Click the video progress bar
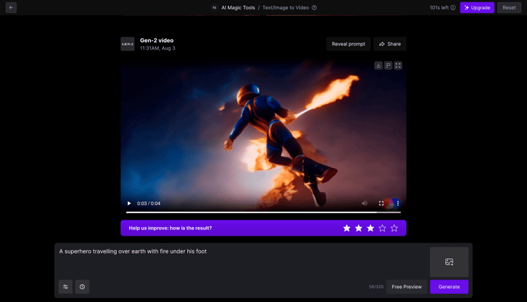 263,213
